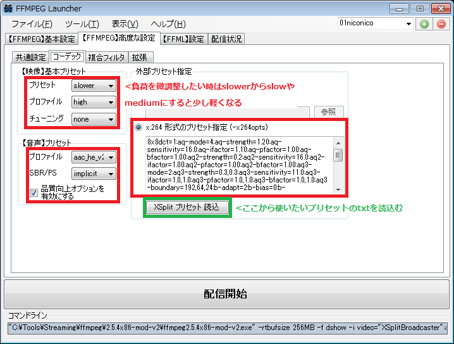Image resolution: width=454 pixels, height=344 pixels.
Task: Select the 【FFMPEG】高度な設定 tab
Action: pyautogui.click(x=119, y=38)
